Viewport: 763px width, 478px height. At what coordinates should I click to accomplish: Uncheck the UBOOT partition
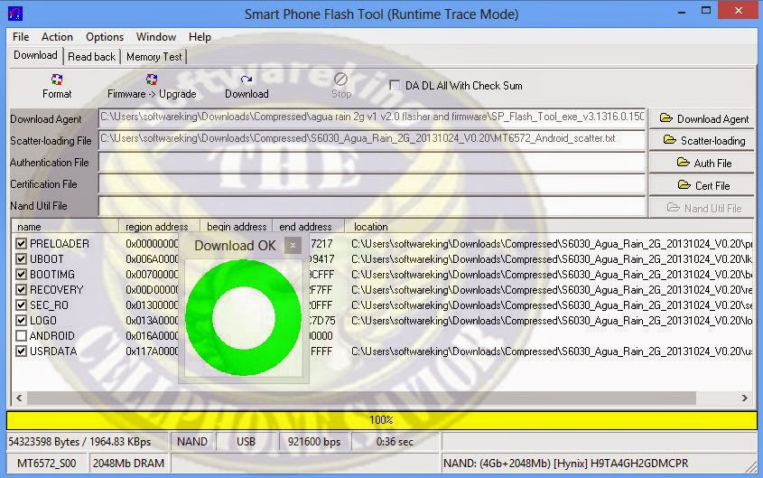(21, 259)
